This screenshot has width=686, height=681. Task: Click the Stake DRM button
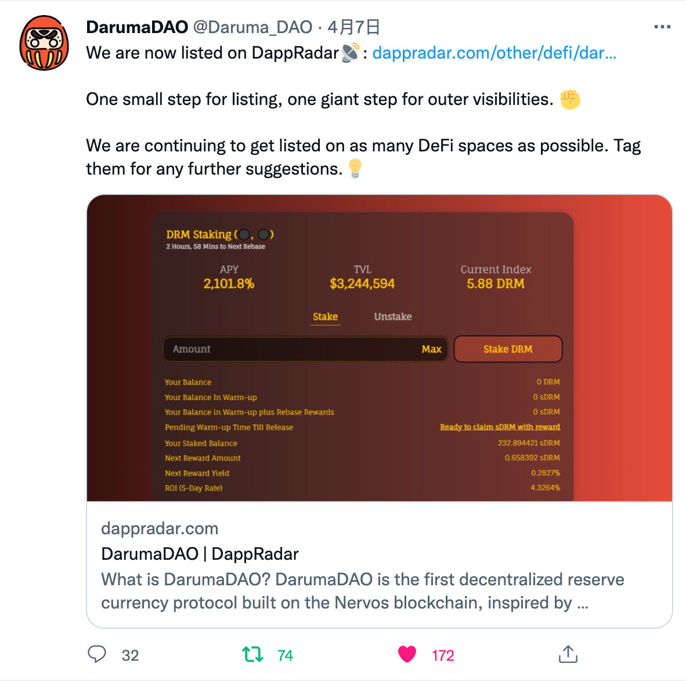coord(508,349)
